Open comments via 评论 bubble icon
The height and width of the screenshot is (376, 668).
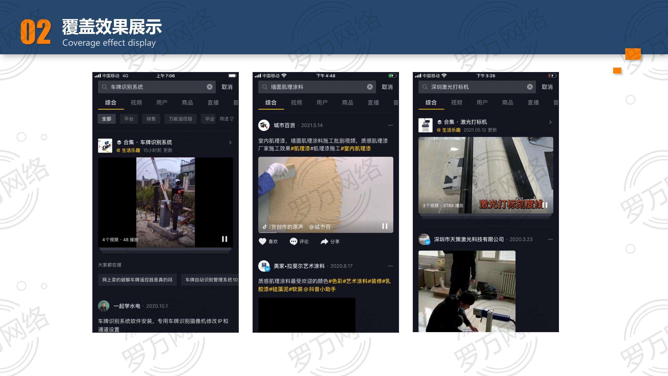[293, 242]
